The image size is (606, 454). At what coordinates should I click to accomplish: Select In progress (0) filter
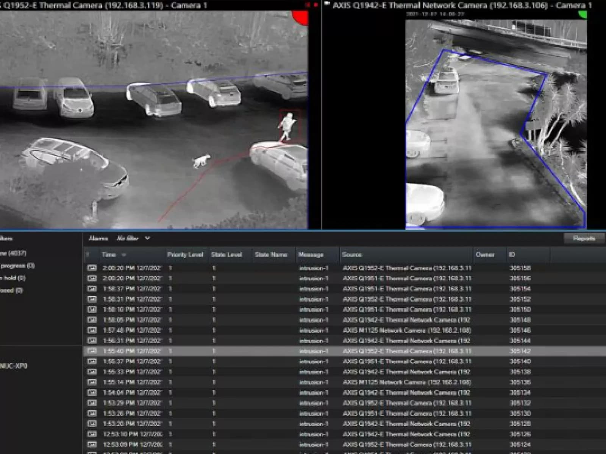tap(17, 266)
